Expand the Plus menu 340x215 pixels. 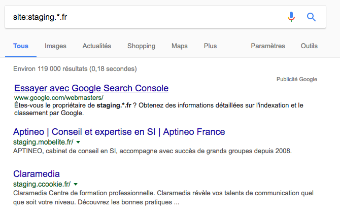coord(210,46)
